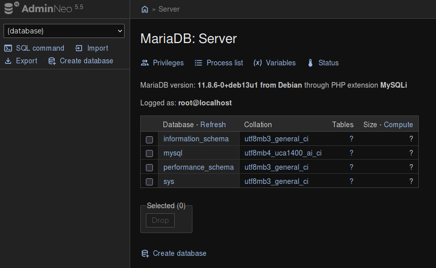Open the Import link
Screen dimensions: 436x268
98,48
